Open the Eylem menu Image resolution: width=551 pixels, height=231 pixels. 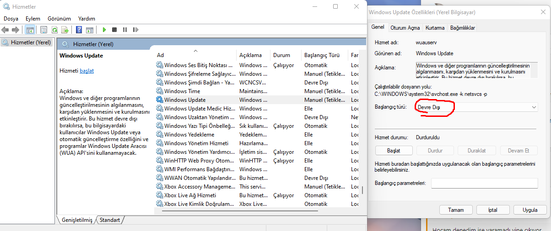33,19
